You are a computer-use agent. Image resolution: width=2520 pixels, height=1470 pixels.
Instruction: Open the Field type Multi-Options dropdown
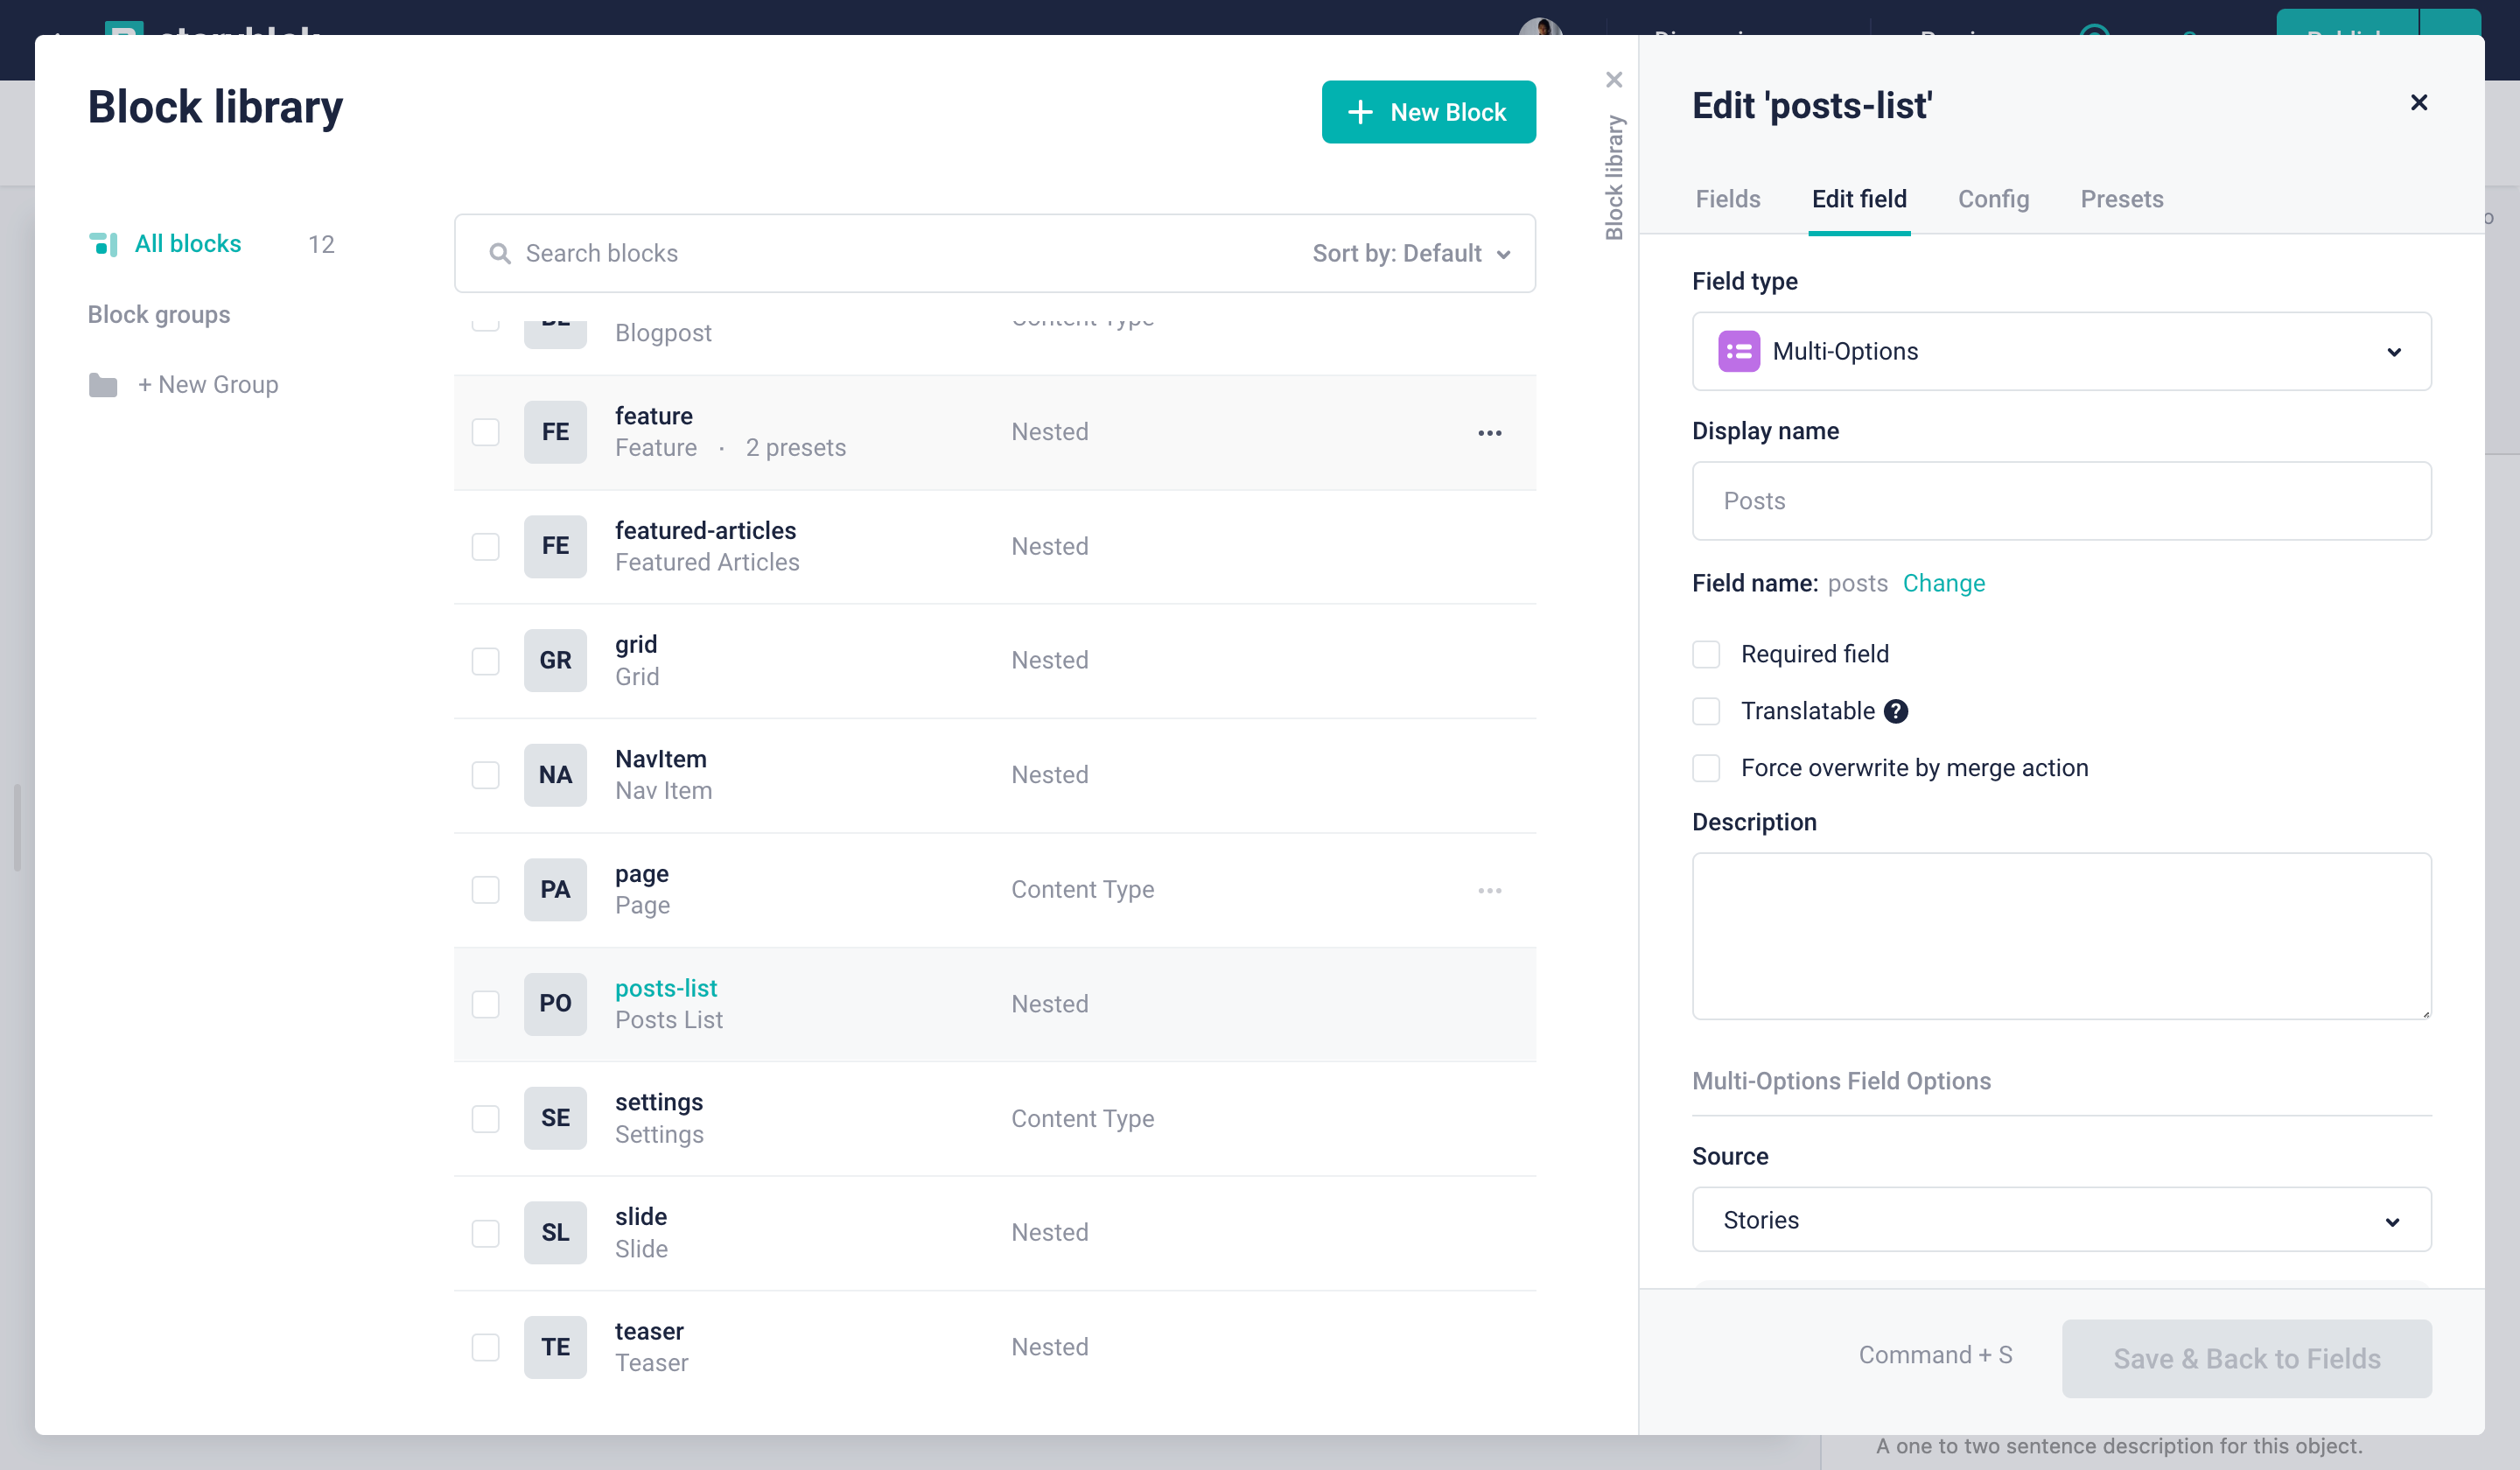tap(2061, 352)
